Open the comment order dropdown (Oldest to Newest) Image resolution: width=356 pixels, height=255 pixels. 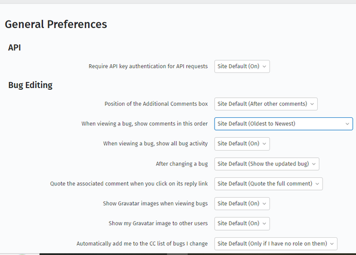tap(283, 124)
